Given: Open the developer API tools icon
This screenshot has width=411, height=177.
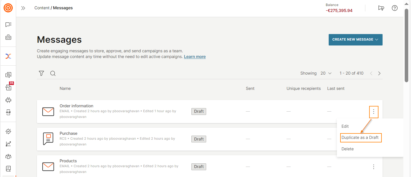Looking at the screenshot, I should coord(8,37).
